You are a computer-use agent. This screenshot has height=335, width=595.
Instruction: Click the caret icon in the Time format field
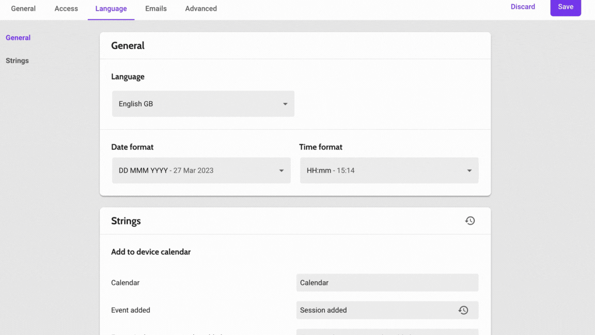[469, 171]
